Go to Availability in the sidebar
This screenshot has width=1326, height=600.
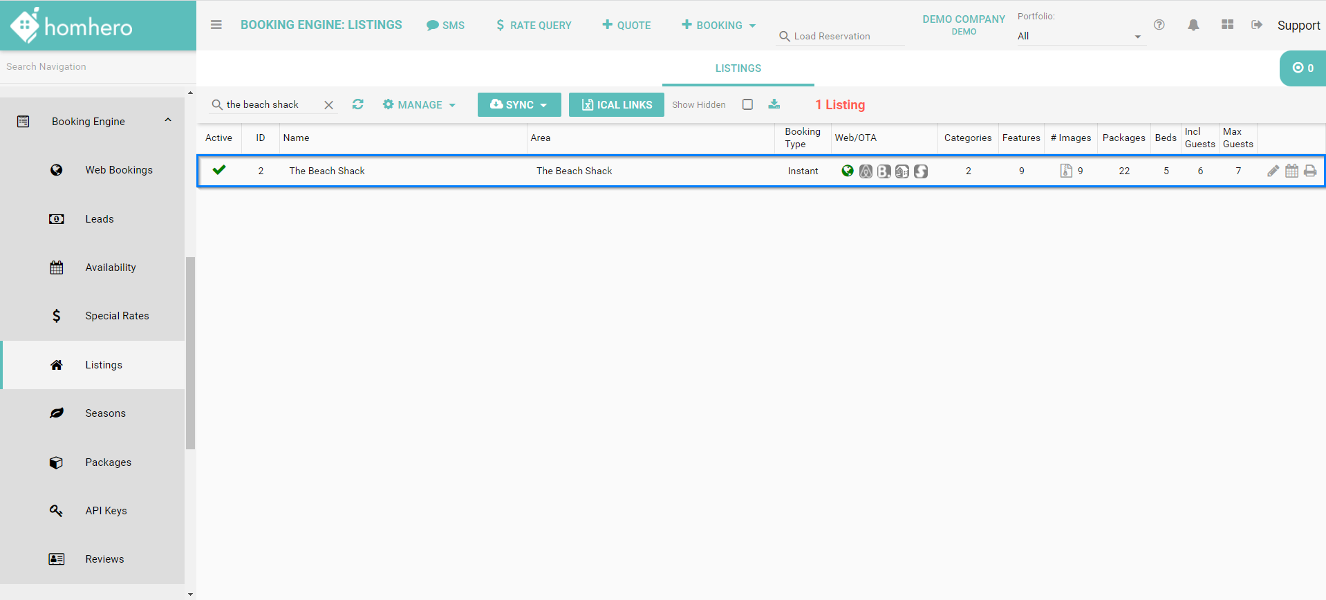pos(111,268)
